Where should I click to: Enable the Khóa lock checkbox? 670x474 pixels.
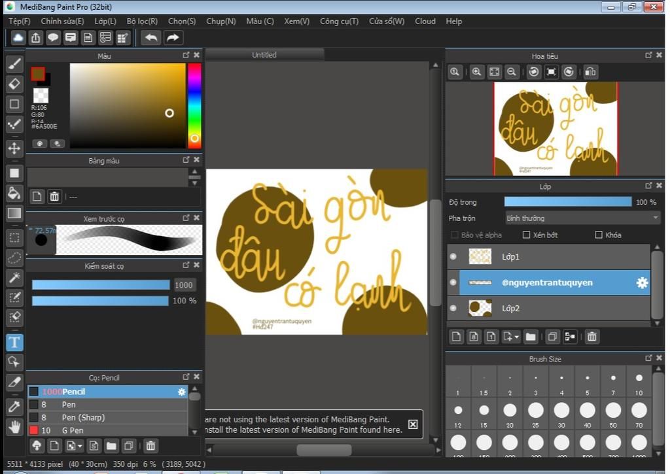click(x=599, y=235)
